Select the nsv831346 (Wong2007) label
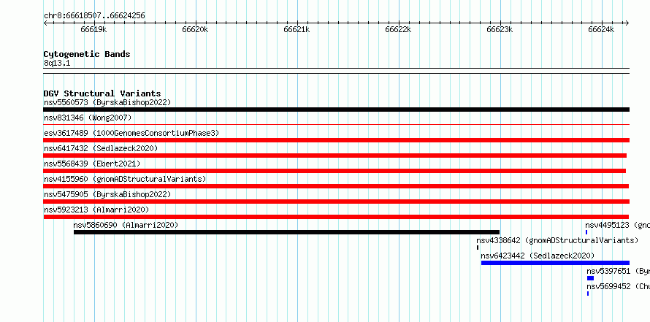Viewport: 650px width, 322px height. [x=88, y=118]
